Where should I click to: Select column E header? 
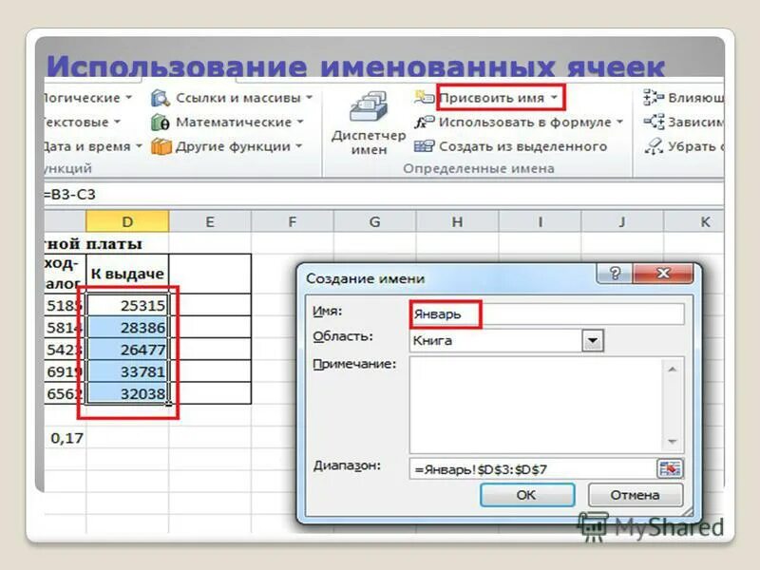click(210, 221)
